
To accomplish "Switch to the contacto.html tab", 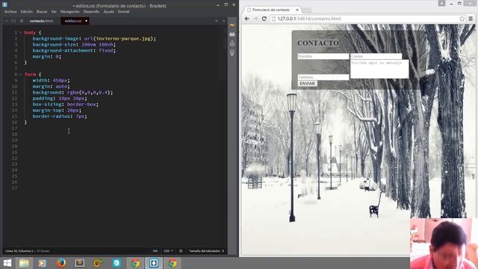I will (x=41, y=21).
